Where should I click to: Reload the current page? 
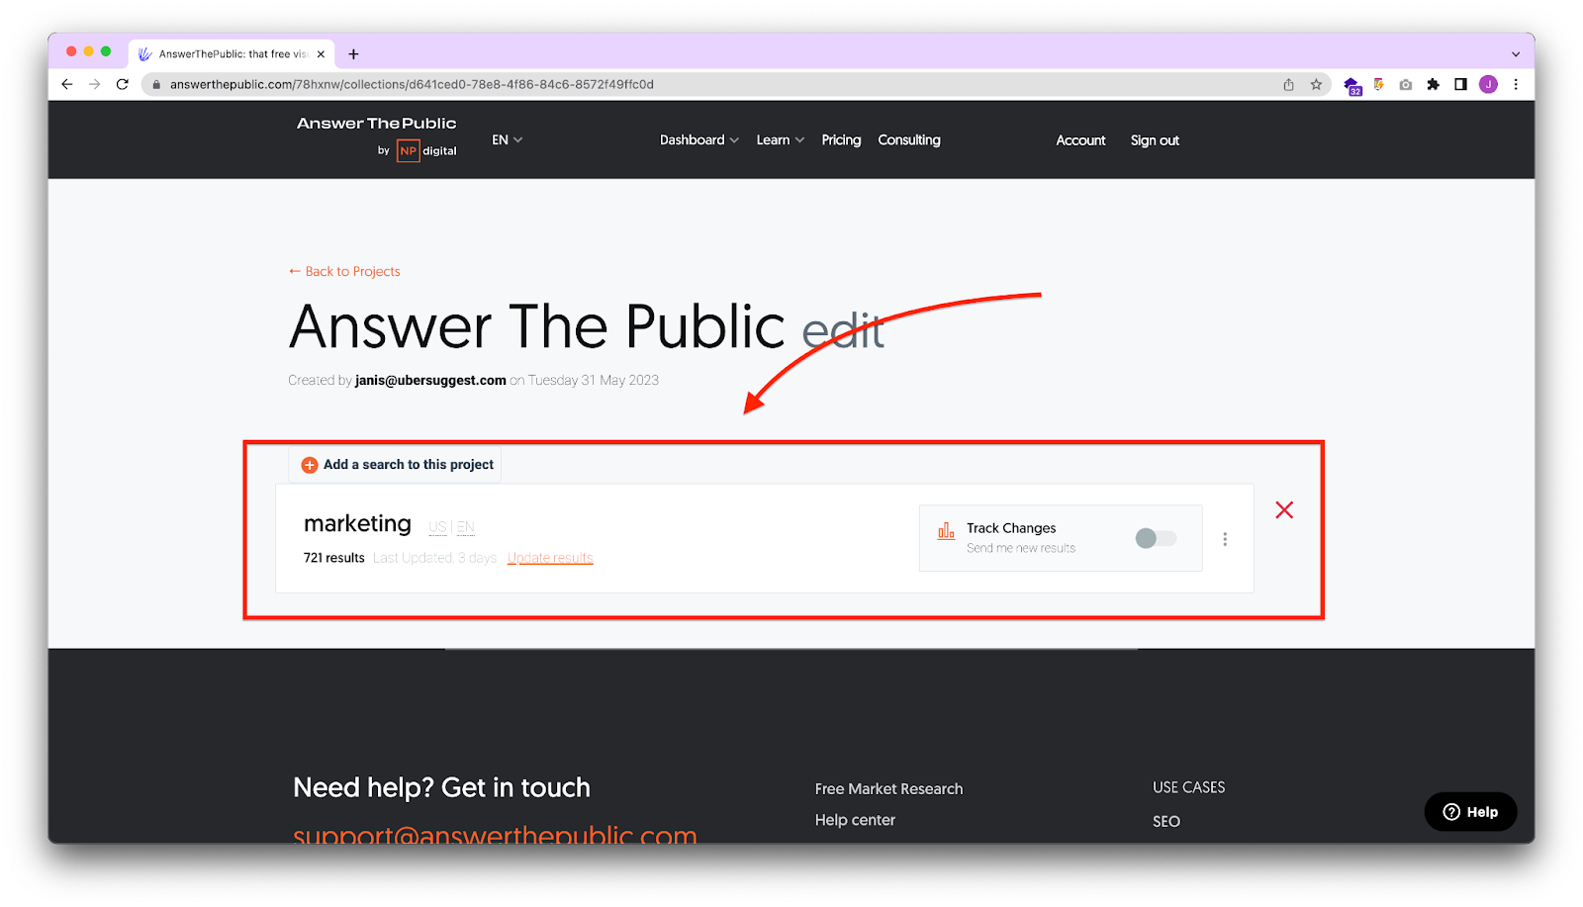(x=123, y=84)
